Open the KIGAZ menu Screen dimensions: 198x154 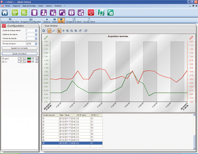(41, 6)
